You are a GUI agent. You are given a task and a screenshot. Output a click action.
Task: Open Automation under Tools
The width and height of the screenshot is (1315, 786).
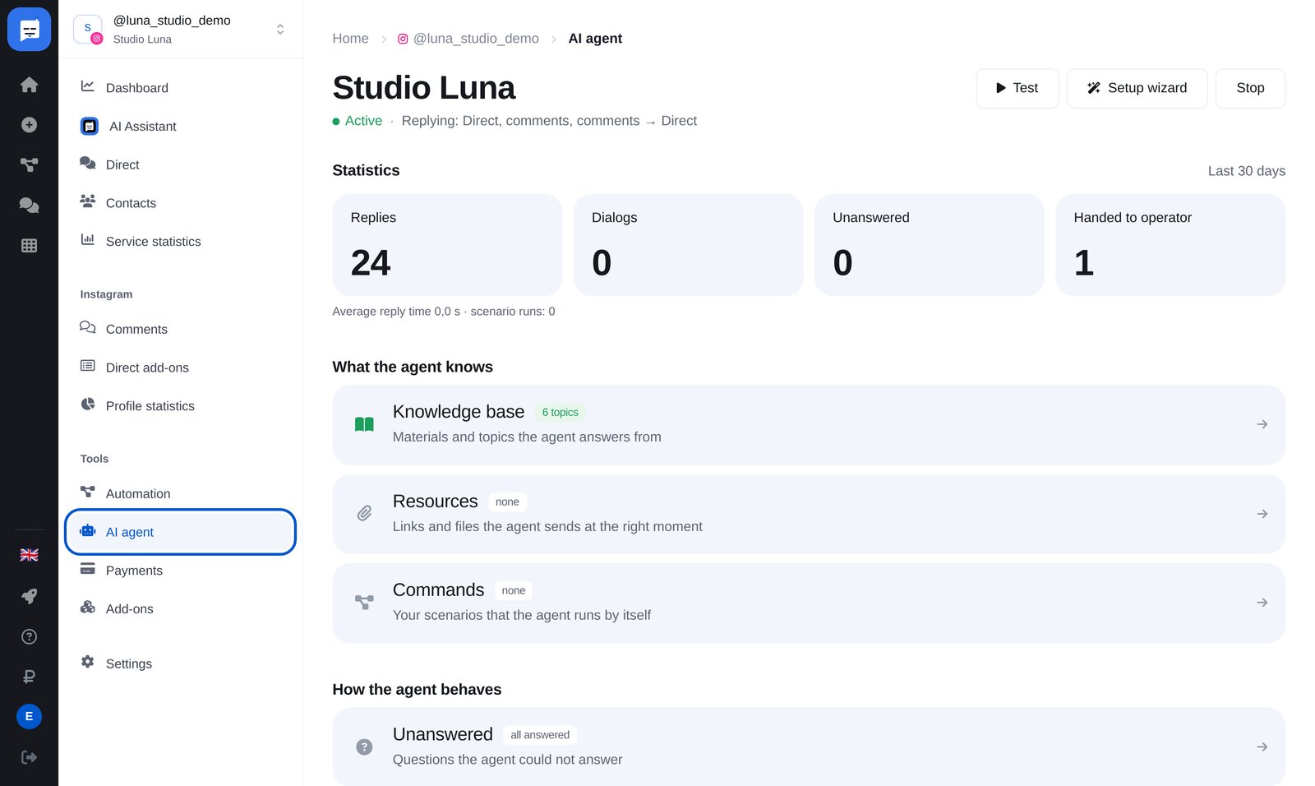181,493
